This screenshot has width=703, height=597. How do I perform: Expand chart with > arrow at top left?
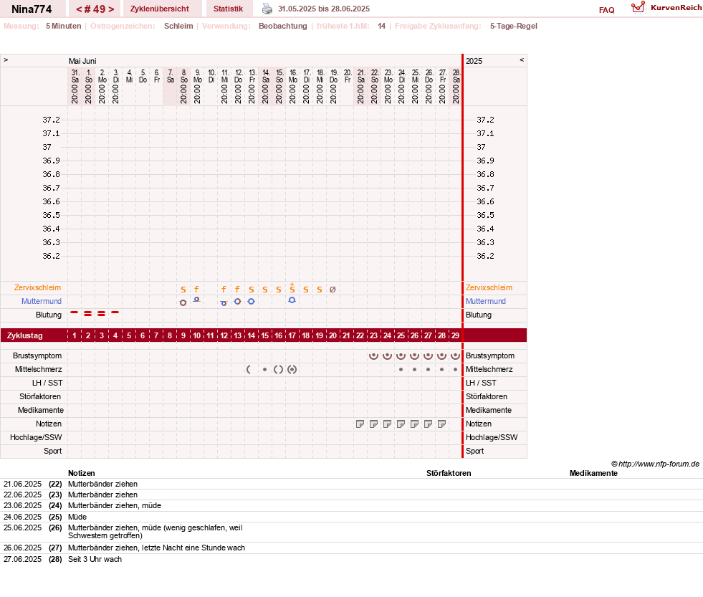(x=6, y=59)
